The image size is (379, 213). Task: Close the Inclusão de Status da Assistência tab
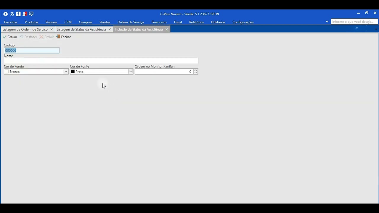point(166,30)
